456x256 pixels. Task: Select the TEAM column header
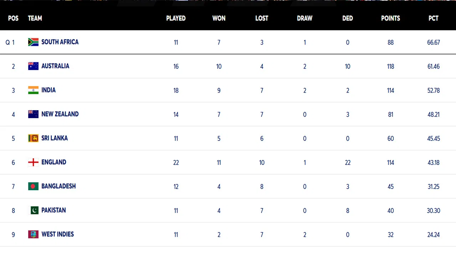pyautogui.click(x=35, y=18)
